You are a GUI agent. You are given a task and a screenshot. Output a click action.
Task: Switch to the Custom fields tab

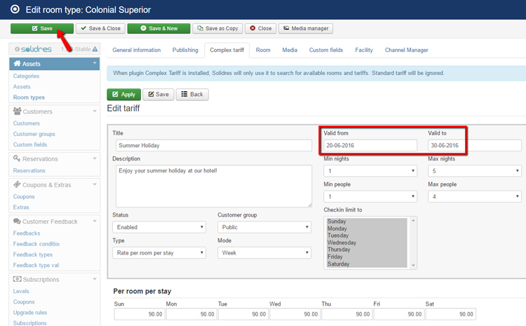point(326,50)
